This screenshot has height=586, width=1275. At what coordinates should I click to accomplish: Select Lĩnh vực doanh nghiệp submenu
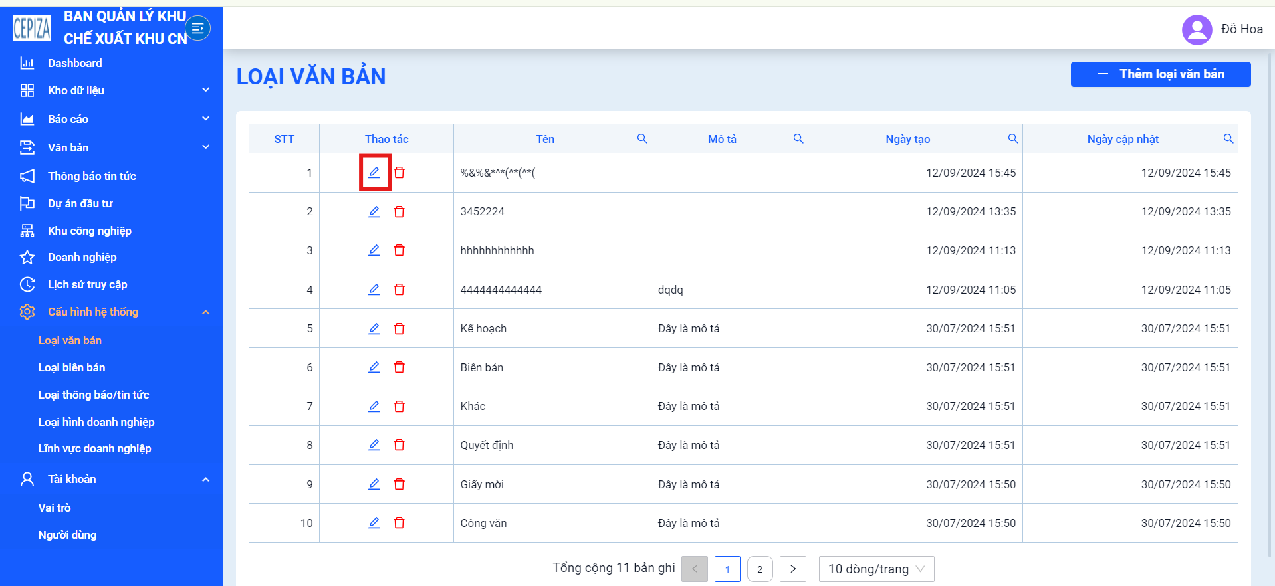[x=94, y=448]
